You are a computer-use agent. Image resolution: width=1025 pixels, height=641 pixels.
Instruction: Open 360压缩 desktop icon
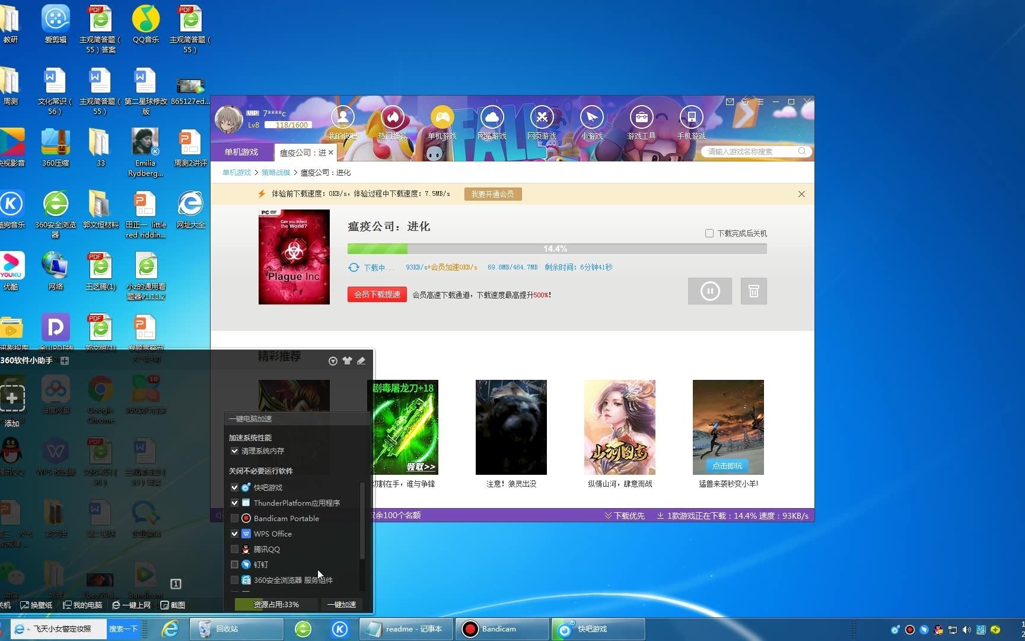pos(56,148)
